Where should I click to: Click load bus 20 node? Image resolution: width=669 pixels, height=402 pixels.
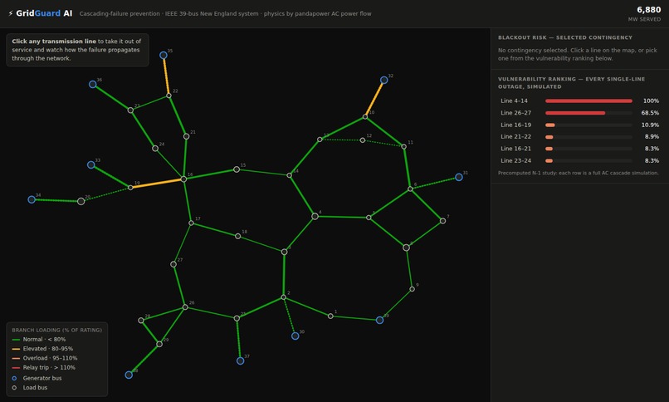(81, 201)
